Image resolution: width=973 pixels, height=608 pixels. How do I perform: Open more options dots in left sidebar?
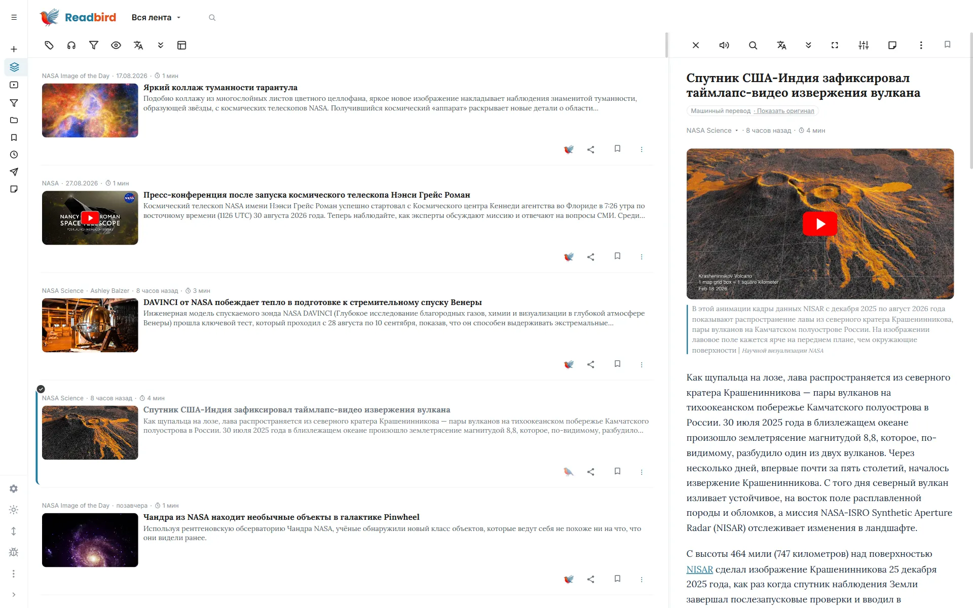click(14, 574)
